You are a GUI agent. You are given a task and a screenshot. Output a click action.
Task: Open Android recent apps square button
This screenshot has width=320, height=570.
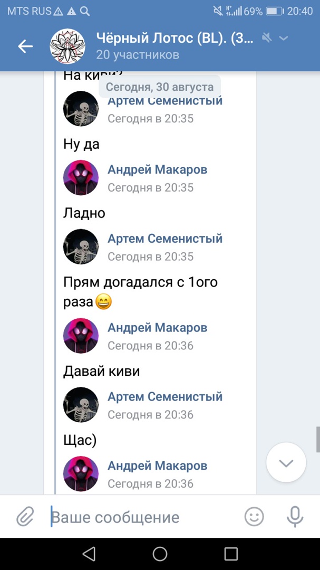click(x=231, y=554)
